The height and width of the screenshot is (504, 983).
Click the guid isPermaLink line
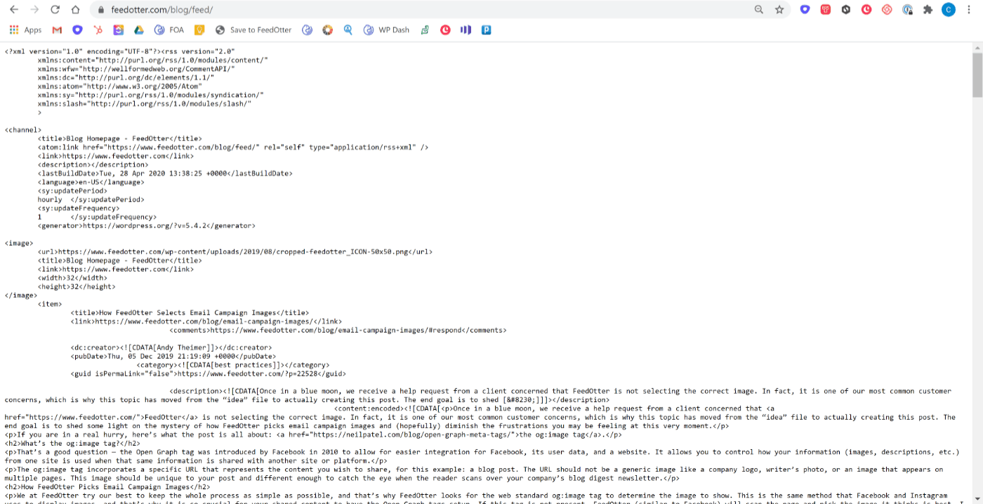pos(209,373)
